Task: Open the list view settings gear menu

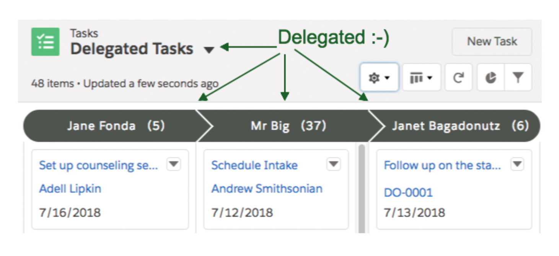Action: pyautogui.click(x=379, y=78)
